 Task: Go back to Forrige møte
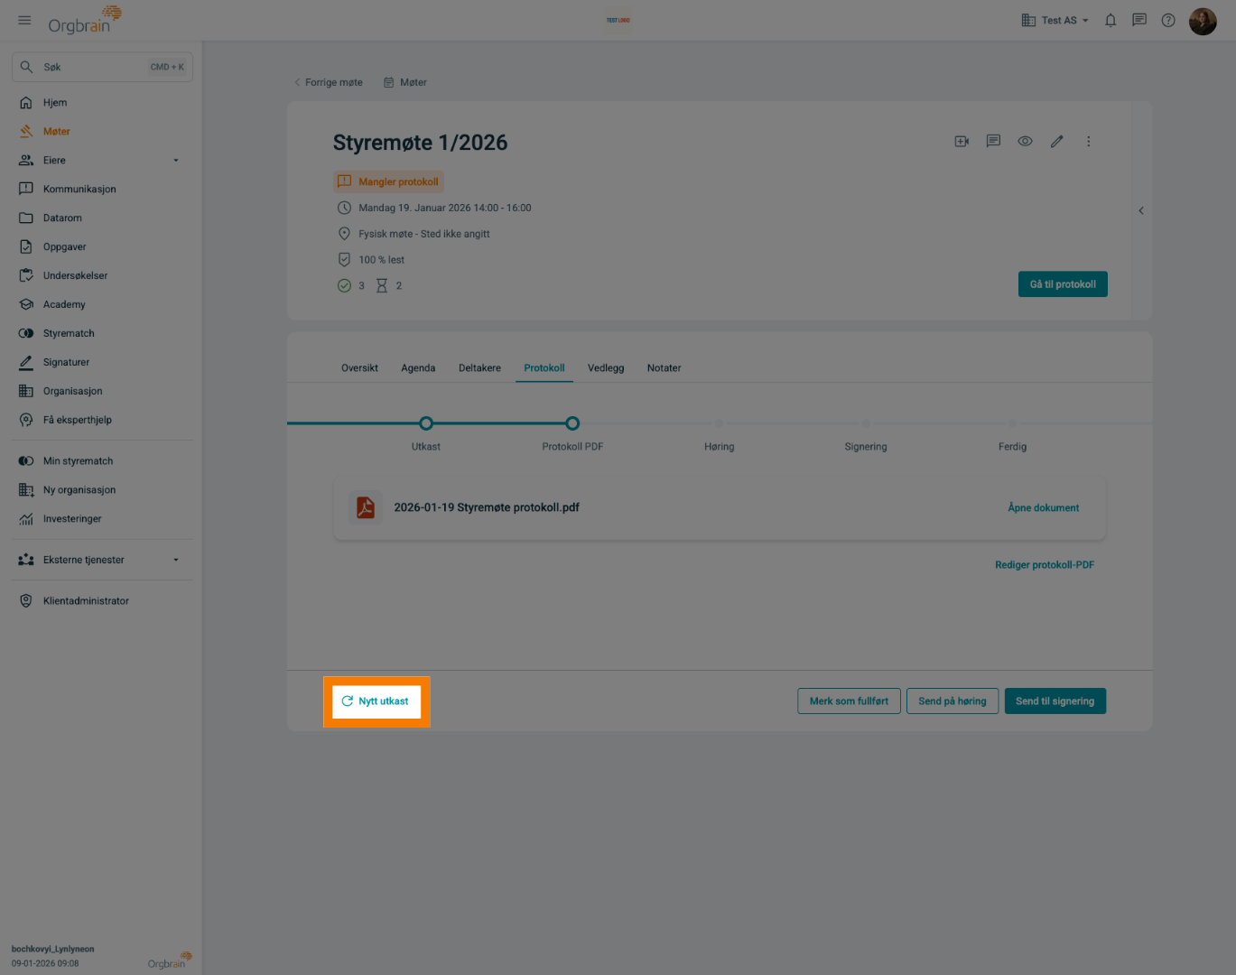(x=329, y=82)
